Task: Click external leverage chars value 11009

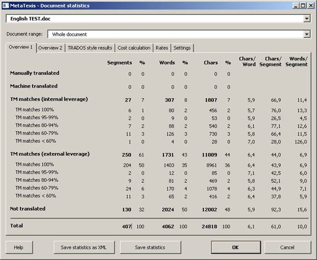Action: [210, 155]
